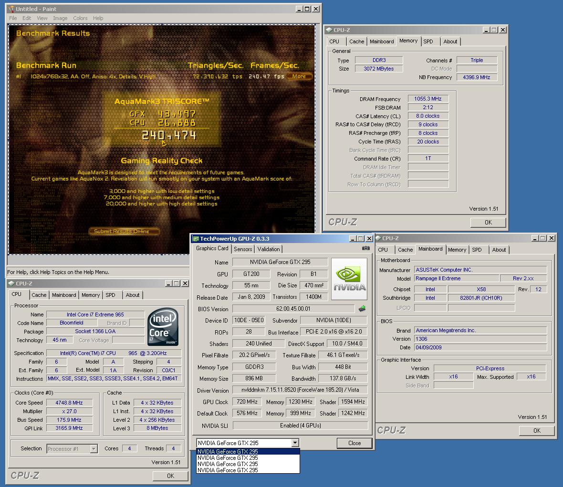This screenshot has height=487, width=563.
Task: Click the AquaMark total score 240,474
Action: (x=169, y=135)
